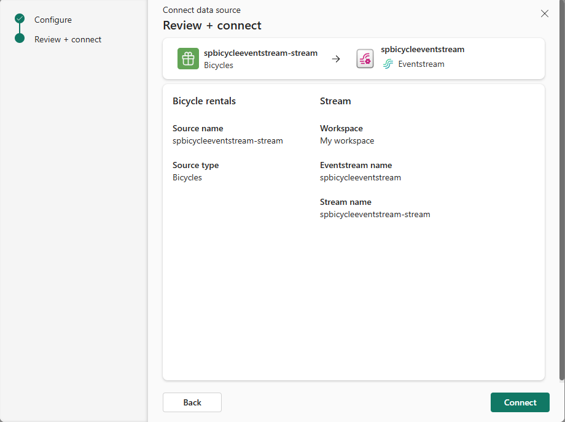
Task: Click the Connect data source header text
Action: [202, 10]
